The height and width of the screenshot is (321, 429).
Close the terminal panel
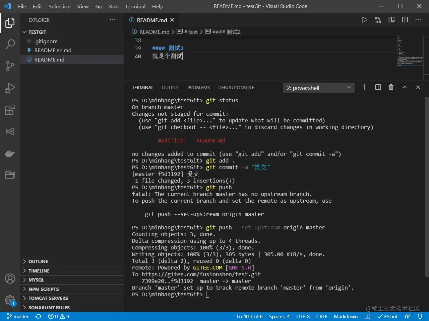(x=418, y=87)
